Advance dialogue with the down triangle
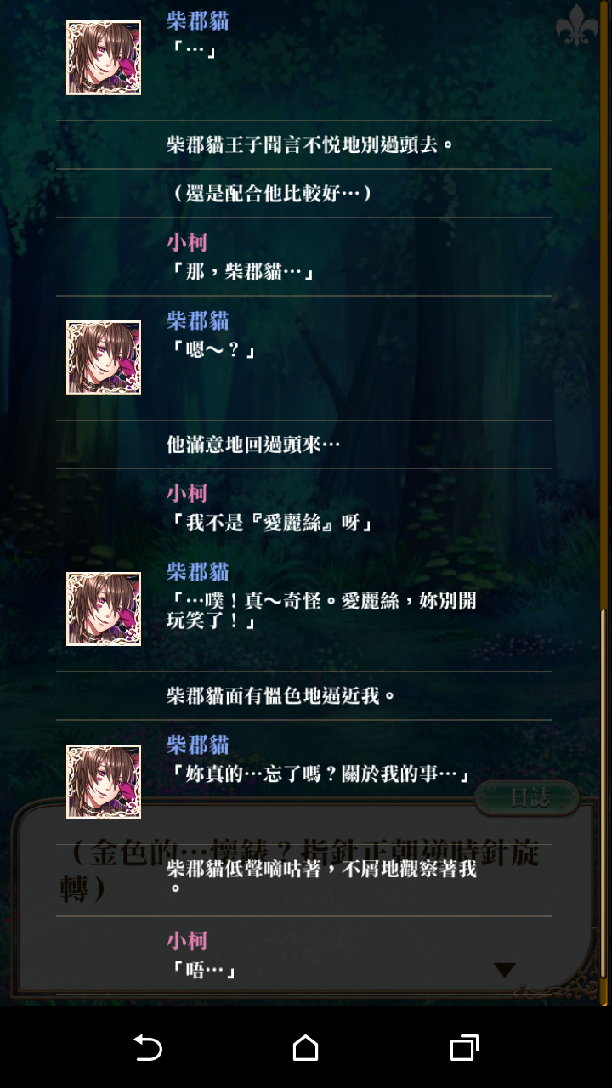 click(x=505, y=970)
